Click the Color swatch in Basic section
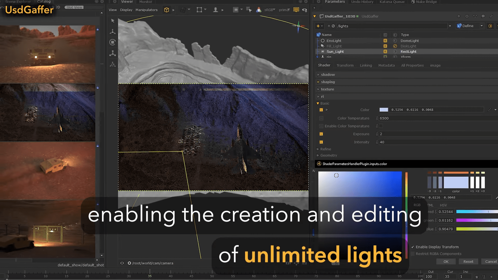Viewport: 498px width, 280px height. click(384, 110)
